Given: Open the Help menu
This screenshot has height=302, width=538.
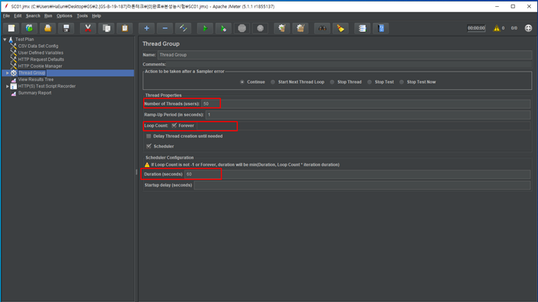Looking at the screenshot, I should [96, 16].
